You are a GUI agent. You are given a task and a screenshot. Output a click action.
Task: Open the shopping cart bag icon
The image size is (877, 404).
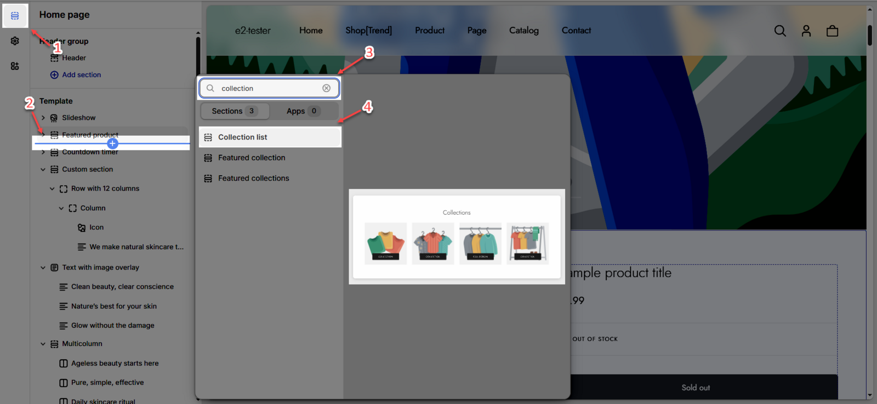832,31
